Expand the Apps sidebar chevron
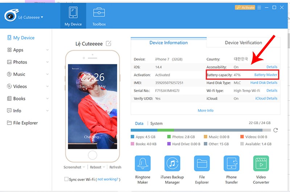 [47, 50]
